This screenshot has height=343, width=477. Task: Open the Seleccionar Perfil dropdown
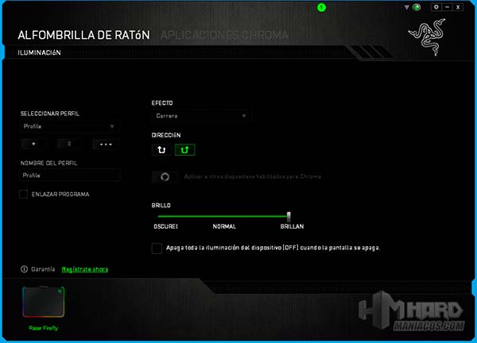[69, 126]
